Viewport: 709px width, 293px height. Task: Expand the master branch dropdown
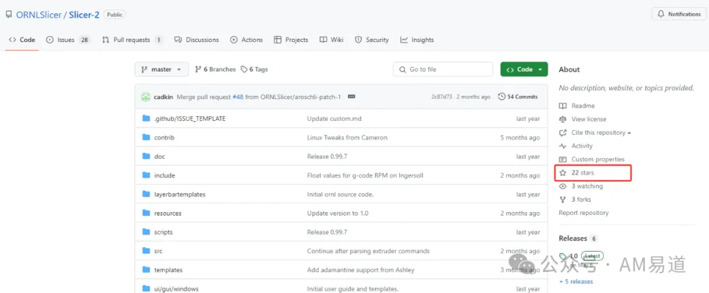tap(161, 69)
